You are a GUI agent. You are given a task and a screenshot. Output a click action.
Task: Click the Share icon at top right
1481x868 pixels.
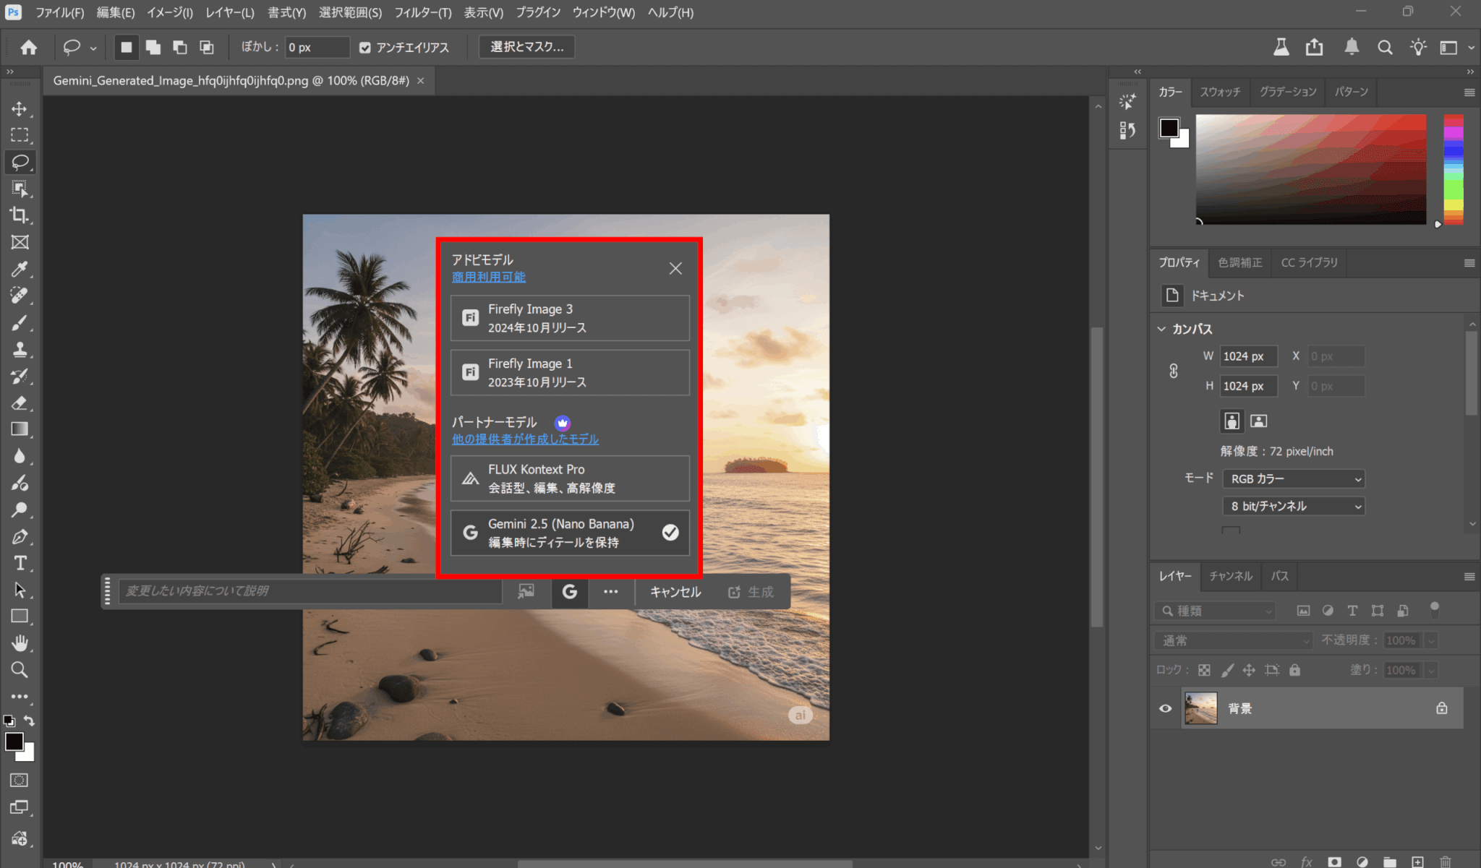[x=1314, y=48]
